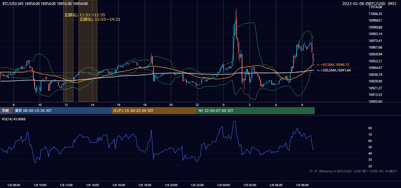Click the '1/8 12:00' date axis label
Screen dimensions: 401x188
pos(66,185)
